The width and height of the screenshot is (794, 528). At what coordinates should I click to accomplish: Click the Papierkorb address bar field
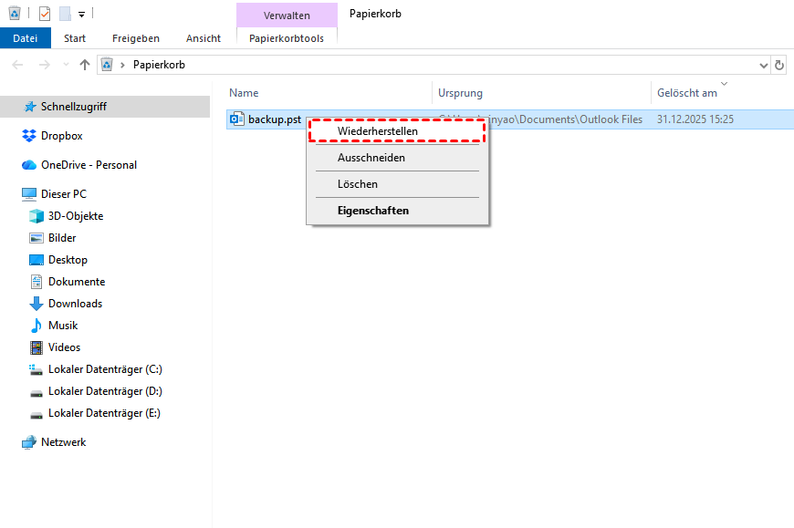(x=438, y=65)
